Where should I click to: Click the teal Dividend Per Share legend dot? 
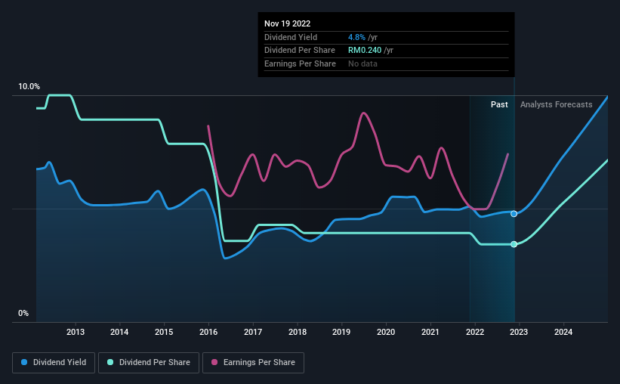click(x=110, y=362)
